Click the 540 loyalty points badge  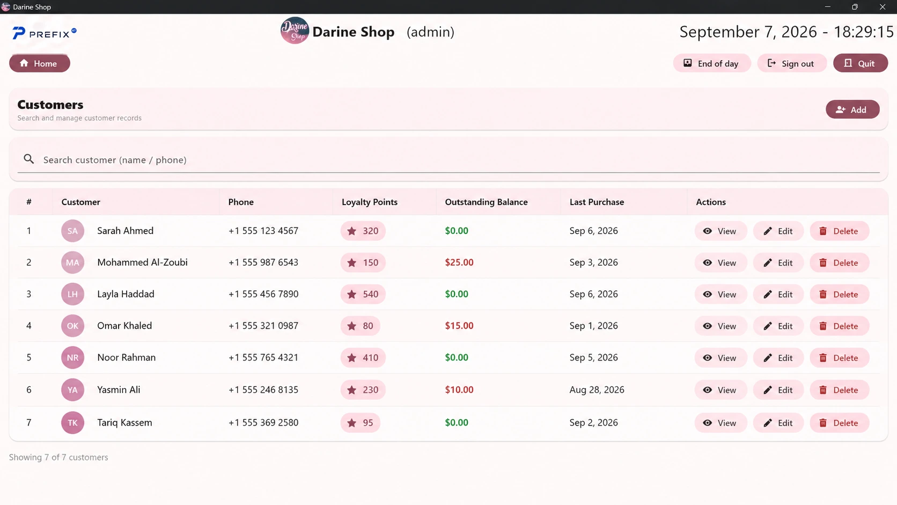click(363, 294)
